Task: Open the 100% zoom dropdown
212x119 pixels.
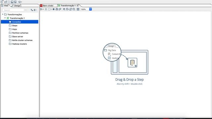Action: click(x=90, y=9)
